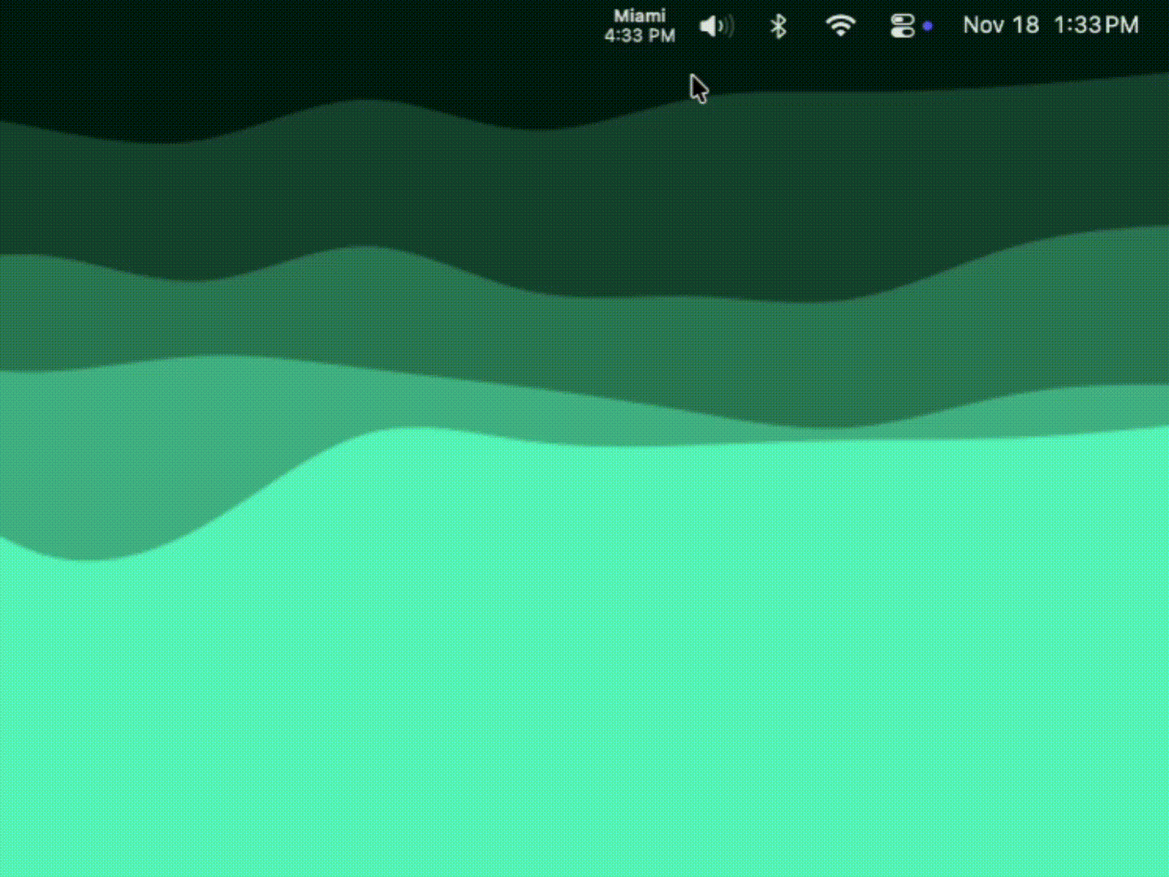Open Control Center from the menu bar
This screenshot has height=877, width=1169.
pyautogui.click(x=902, y=26)
